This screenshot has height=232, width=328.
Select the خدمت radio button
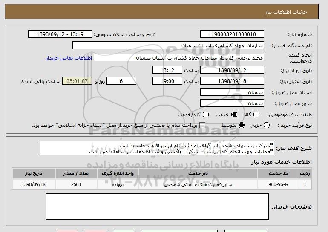coord(234,115)
